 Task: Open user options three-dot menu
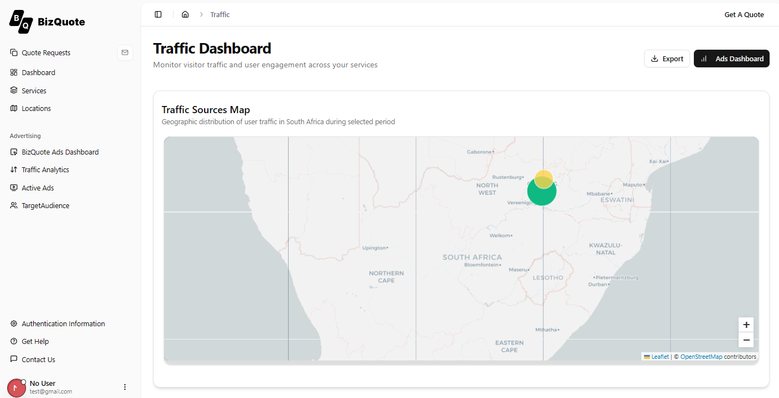pos(125,387)
